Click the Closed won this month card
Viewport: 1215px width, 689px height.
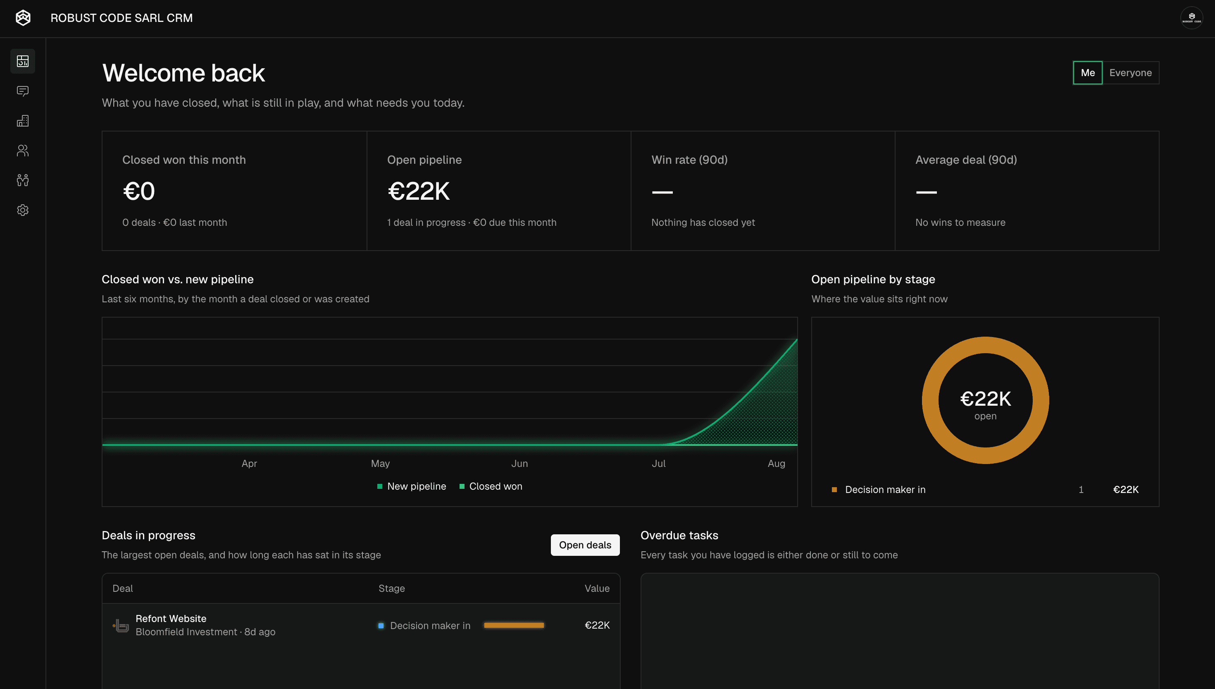[x=234, y=191]
